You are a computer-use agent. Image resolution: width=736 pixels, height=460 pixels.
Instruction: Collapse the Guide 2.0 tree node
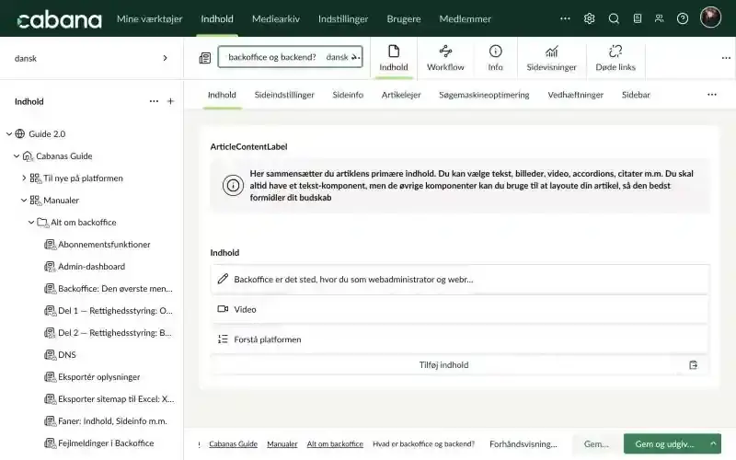pyautogui.click(x=9, y=133)
